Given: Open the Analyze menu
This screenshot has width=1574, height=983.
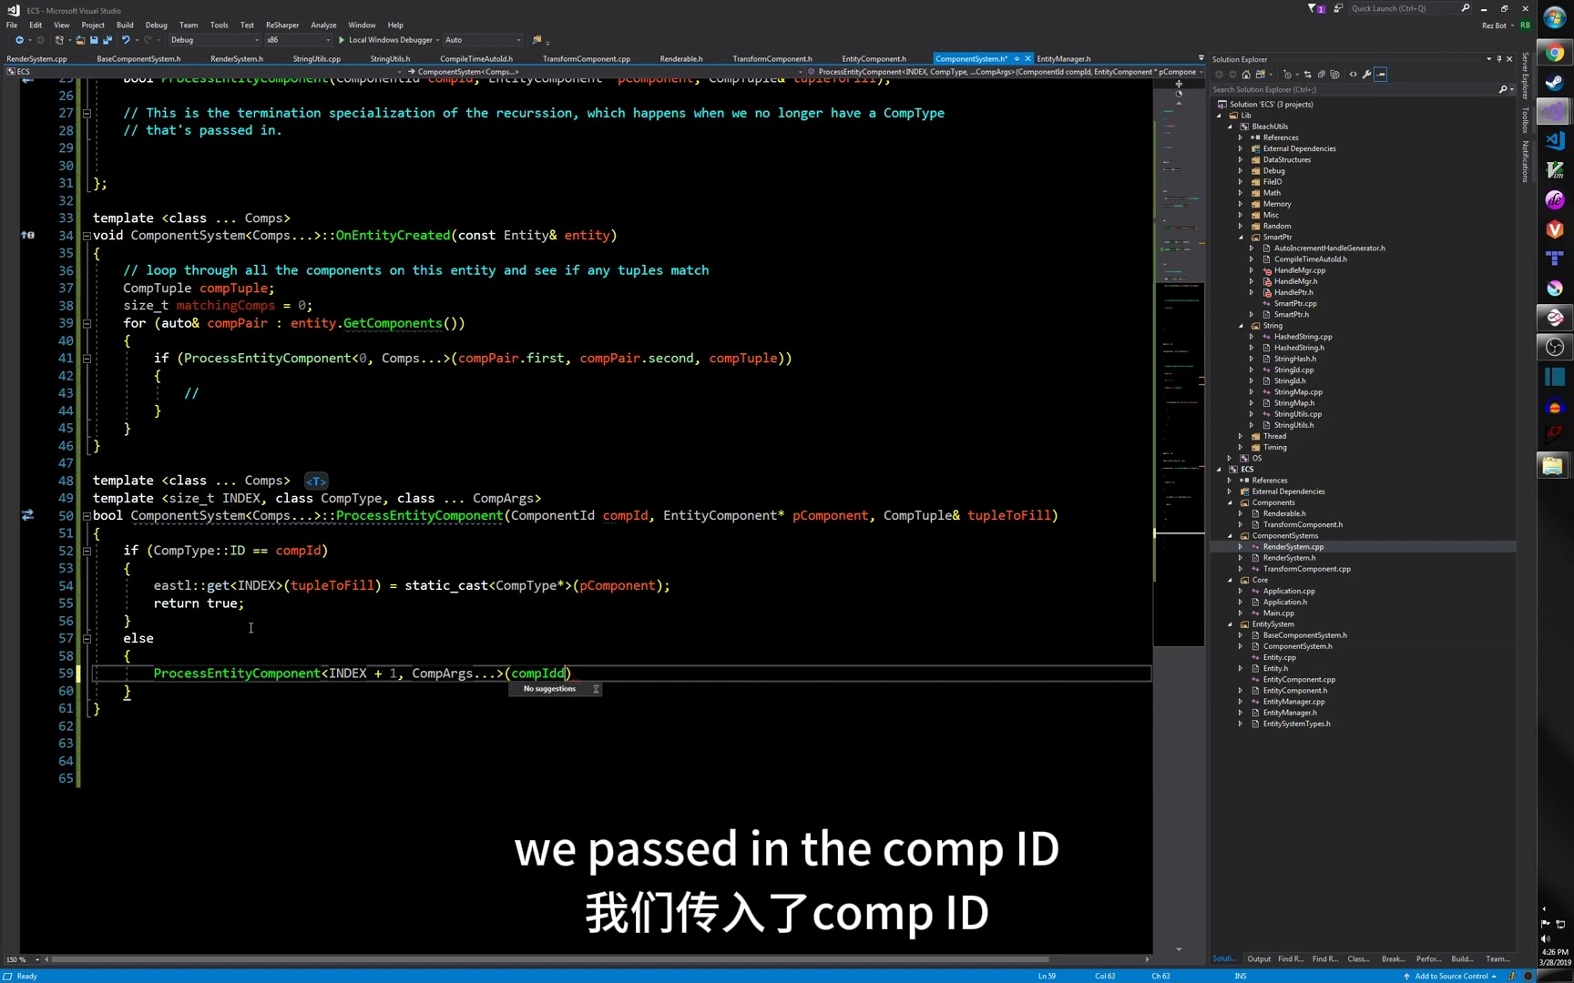Looking at the screenshot, I should click(323, 25).
